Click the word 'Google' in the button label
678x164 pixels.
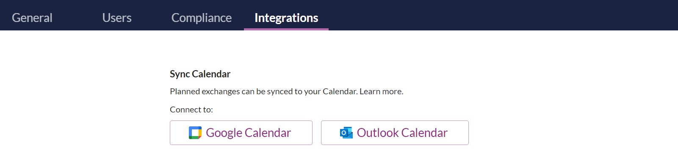click(224, 133)
